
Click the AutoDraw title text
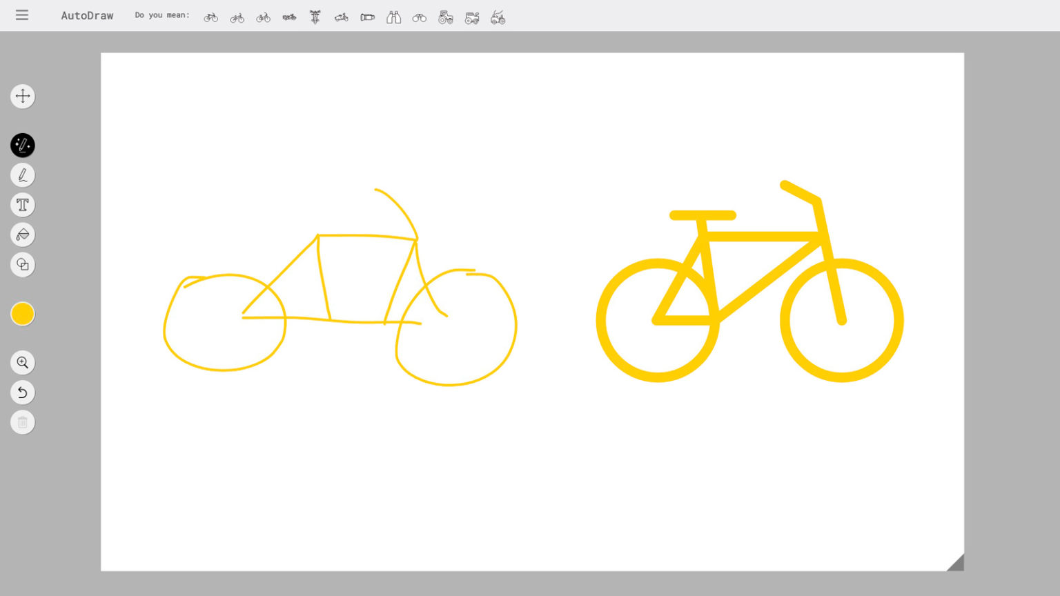(87, 15)
